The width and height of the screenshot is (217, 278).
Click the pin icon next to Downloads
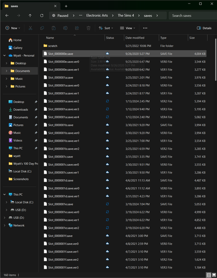pyautogui.click(x=36, y=109)
